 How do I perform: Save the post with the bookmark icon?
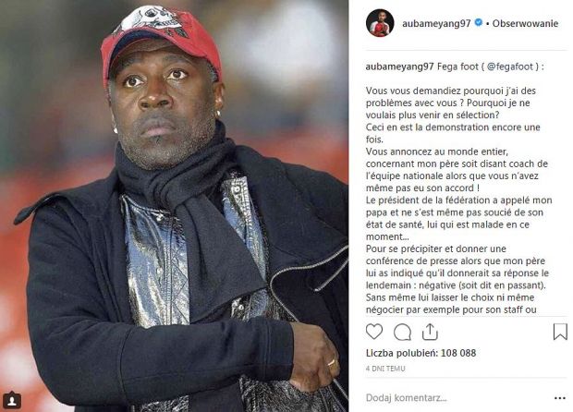click(x=560, y=332)
